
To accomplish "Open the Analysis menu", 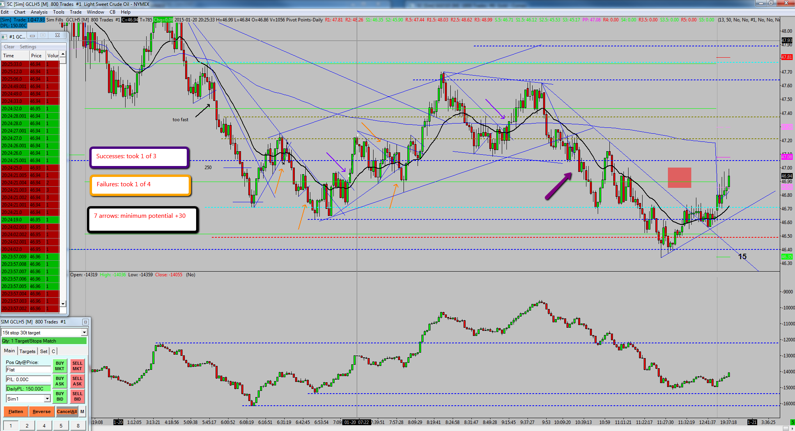I will pos(39,12).
